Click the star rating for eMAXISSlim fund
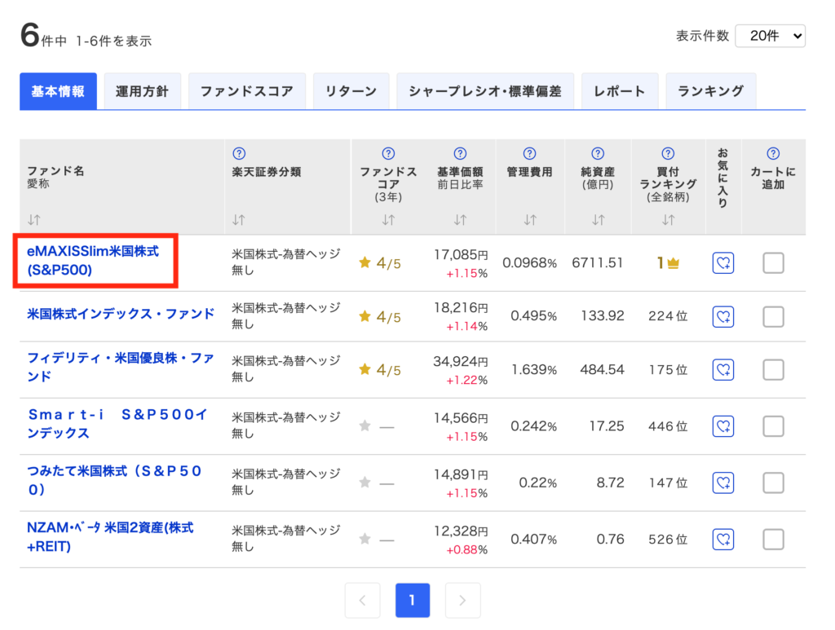The image size is (835, 630). (380, 263)
